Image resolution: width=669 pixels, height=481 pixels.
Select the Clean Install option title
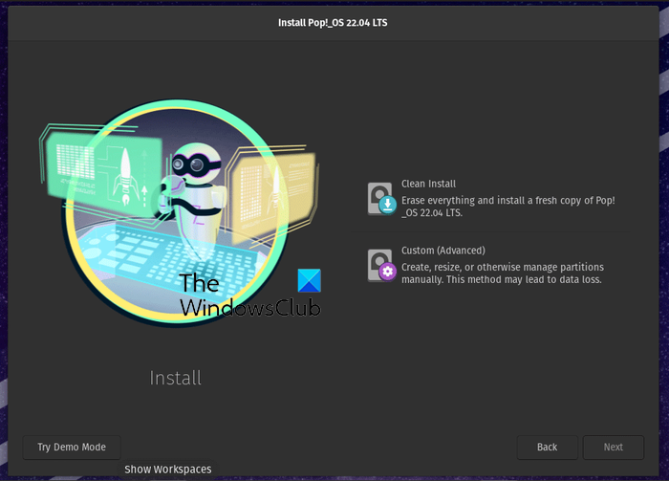pos(428,184)
